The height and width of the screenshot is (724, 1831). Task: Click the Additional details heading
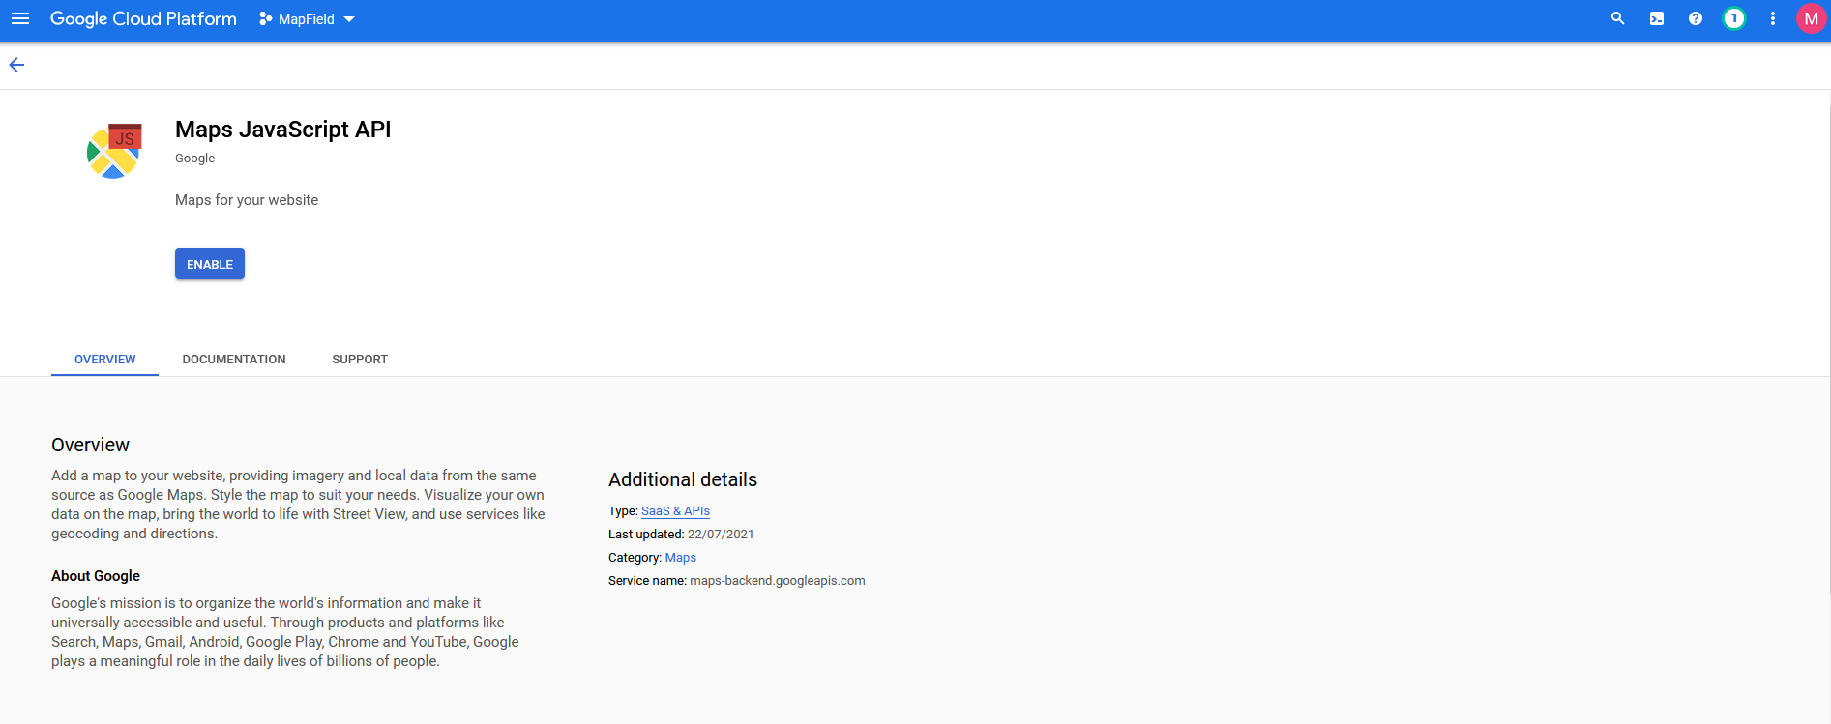click(x=683, y=479)
